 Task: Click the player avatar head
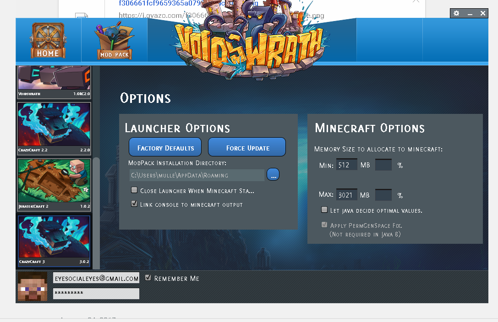pos(33,286)
